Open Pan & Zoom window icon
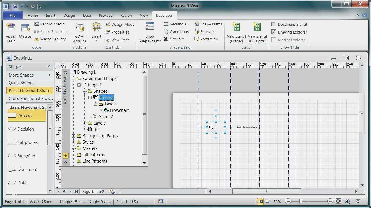The image size is (371, 208). [348, 201]
